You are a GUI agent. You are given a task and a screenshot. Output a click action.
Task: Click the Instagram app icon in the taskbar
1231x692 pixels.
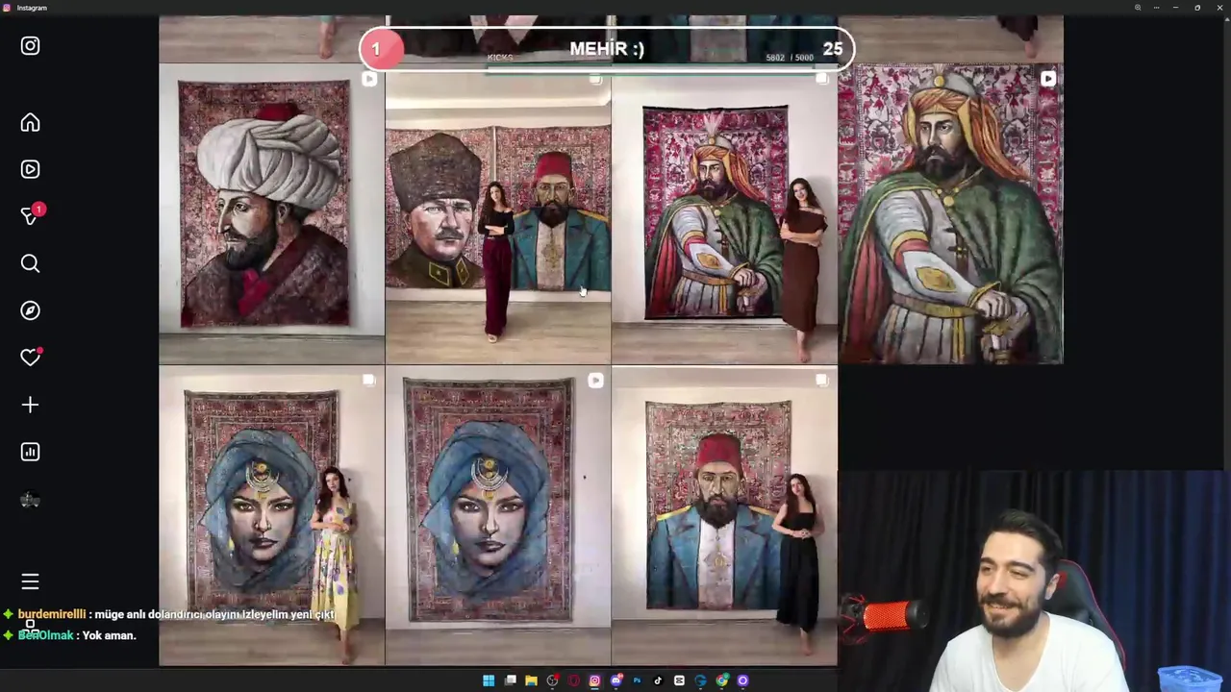pos(594,680)
